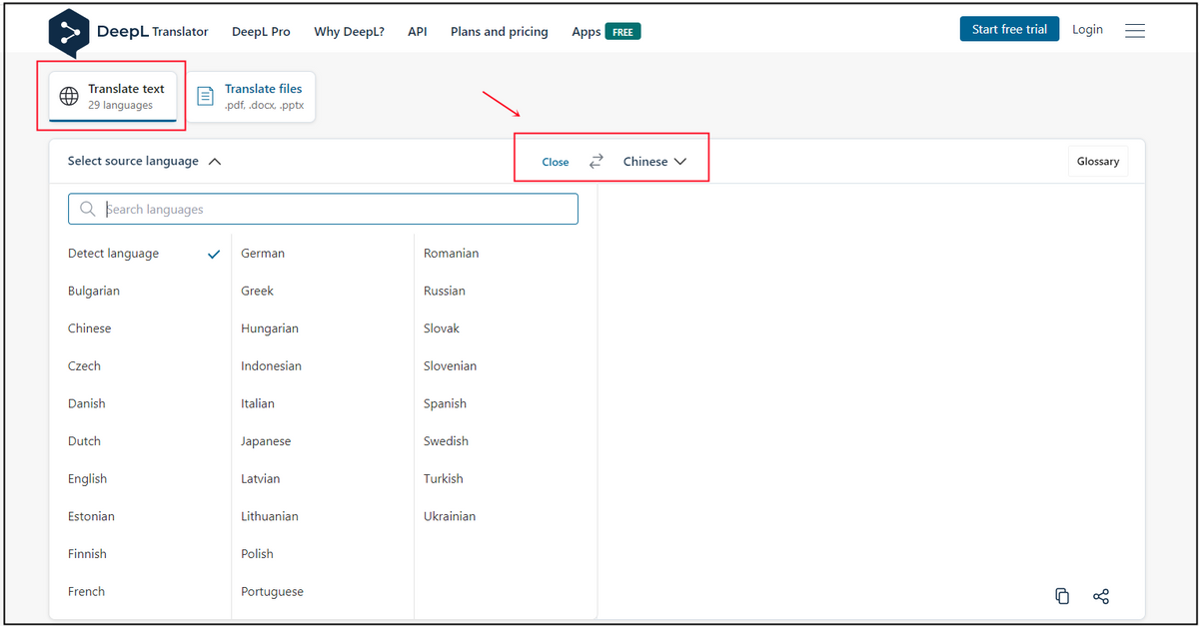Switch to the Translate files tab
1199x626 pixels.
252,96
